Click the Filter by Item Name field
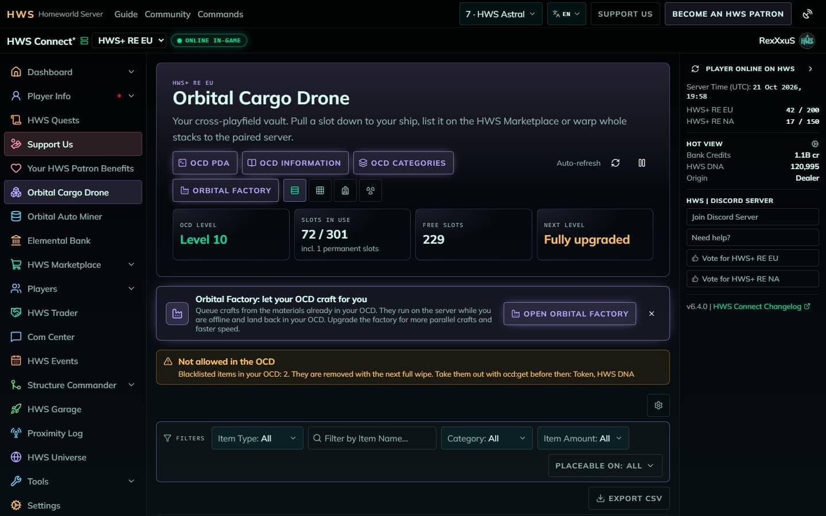826x516 pixels. pos(372,438)
